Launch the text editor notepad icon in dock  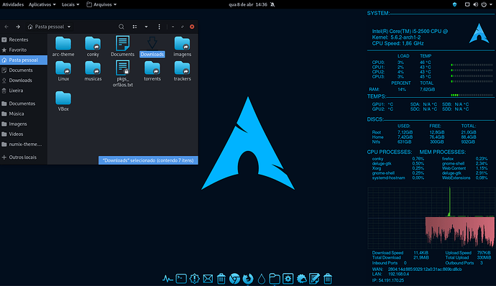(314, 279)
